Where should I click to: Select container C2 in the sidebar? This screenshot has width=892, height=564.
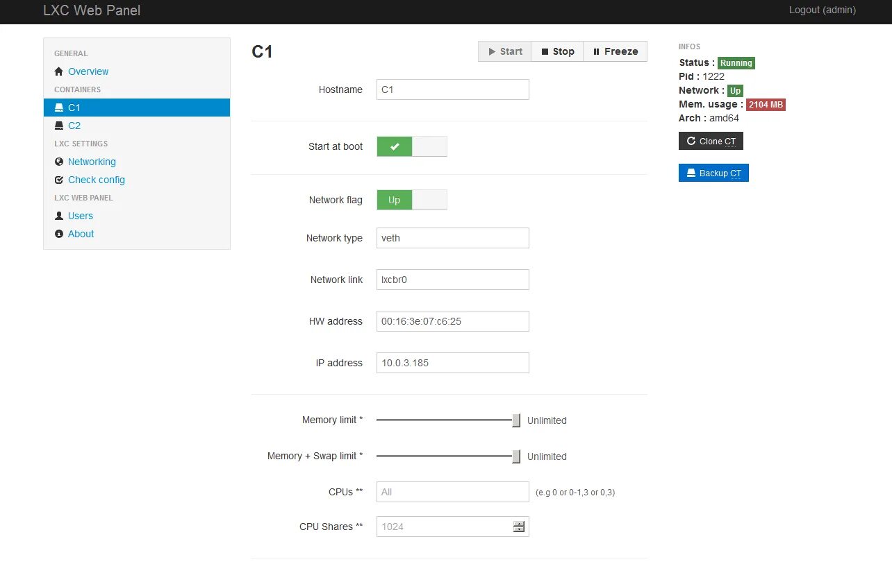74,126
